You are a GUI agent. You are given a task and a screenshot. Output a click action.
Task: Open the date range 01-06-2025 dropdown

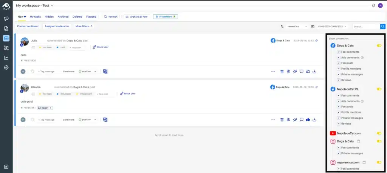point(332,26)
